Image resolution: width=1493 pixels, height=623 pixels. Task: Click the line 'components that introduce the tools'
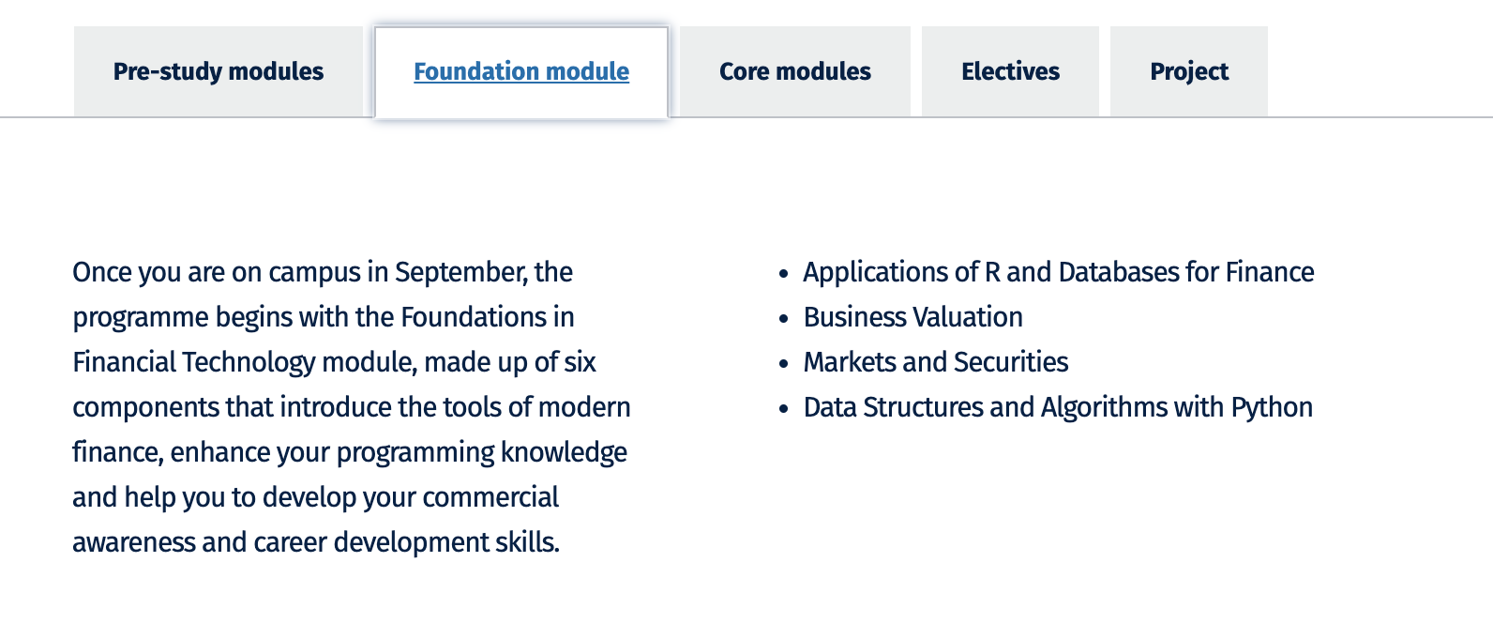[352, 407]
